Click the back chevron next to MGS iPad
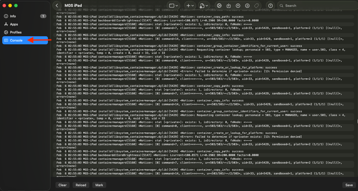Viewport: 358px width, 191px height. click(x=57, y=6)
